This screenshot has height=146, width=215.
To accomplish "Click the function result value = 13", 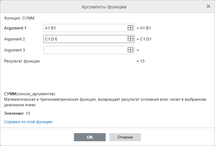I will click(x=141, y=61).
